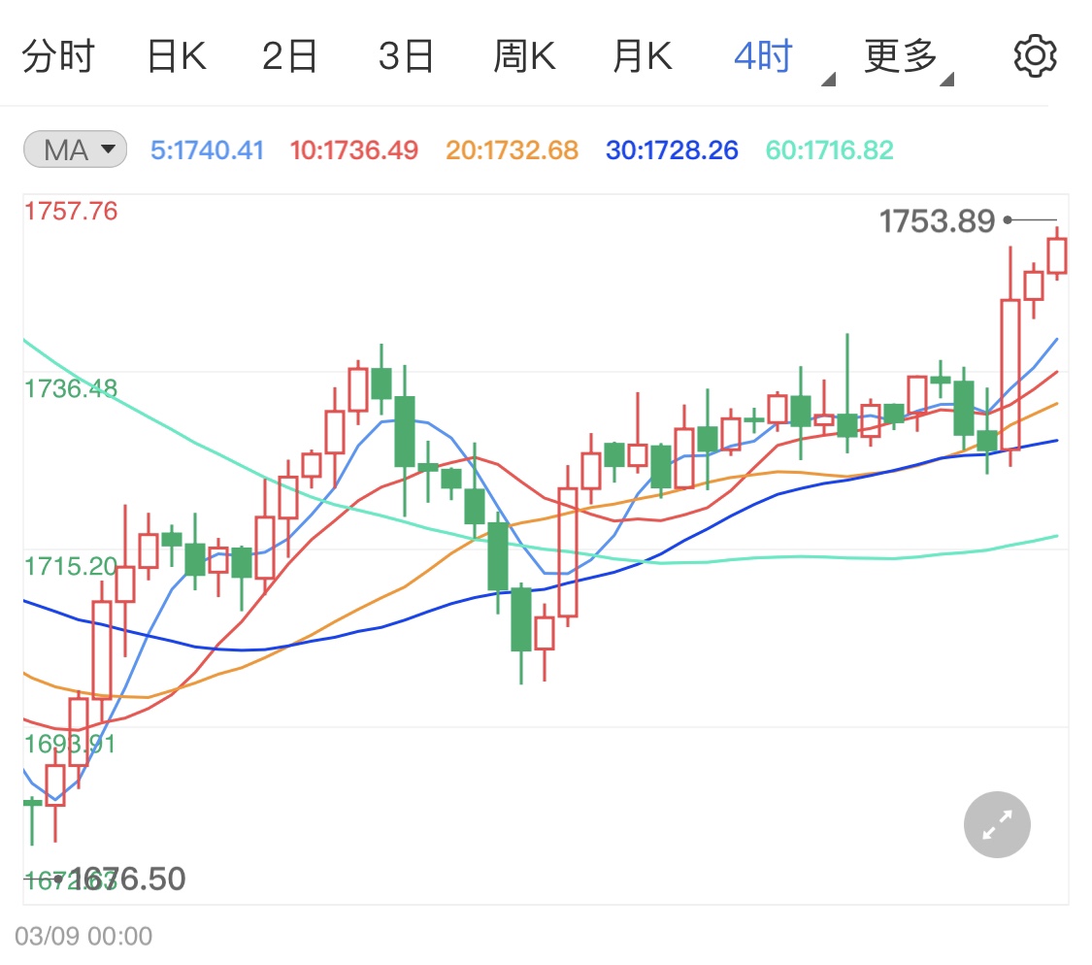Click the MA20 value 20:1732.68
Image resolution: width=1092 pixels, height=965 pixels.
click(x=512, y=150)
